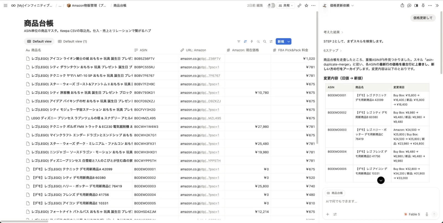Open database search magnifier
443x223 pixels.
pos(264,41)
